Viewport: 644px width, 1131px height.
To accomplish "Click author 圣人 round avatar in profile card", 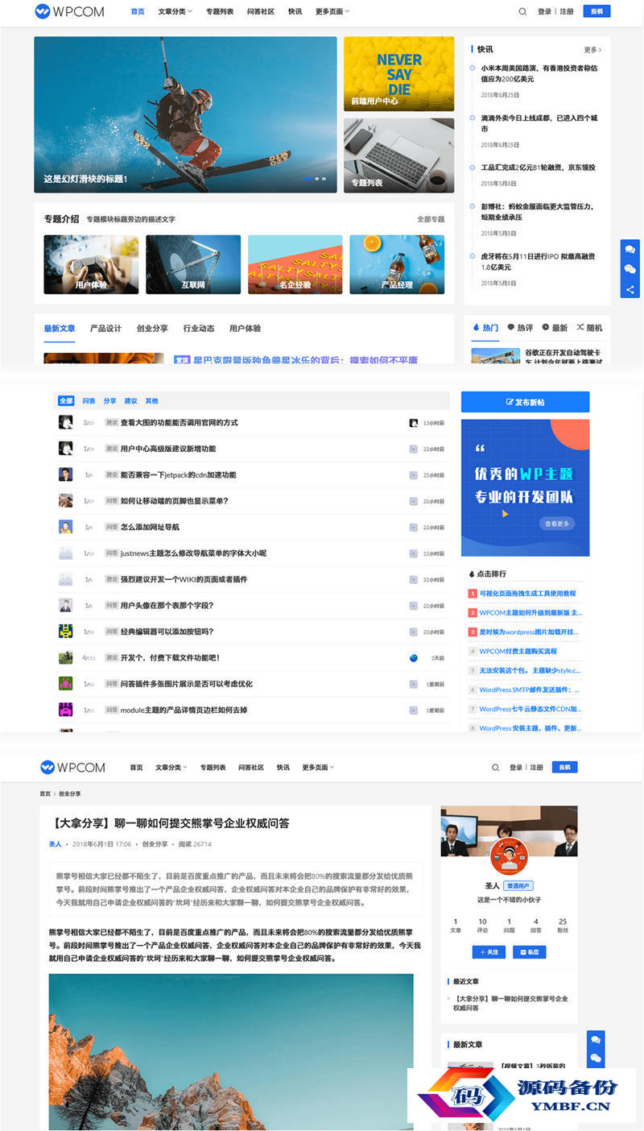I will pyautogui.click(x=509, y=857).
